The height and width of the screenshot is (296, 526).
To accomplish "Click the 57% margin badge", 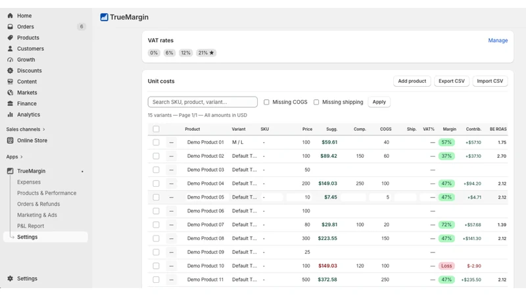I will 446,142.
